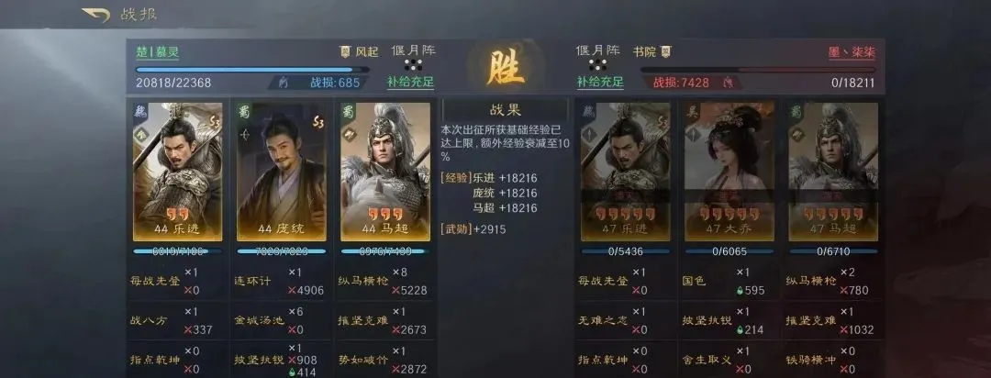The height and width of the screenshot is (378, 991).
Task: Click the 风起 alliance banner icon
Action: point(345,51)
